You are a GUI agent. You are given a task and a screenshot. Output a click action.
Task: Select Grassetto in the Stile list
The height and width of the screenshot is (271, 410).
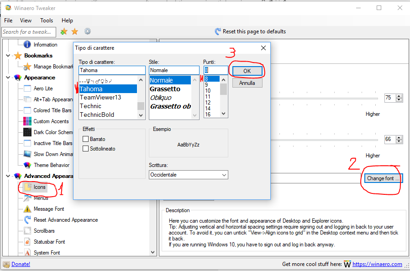165,89
